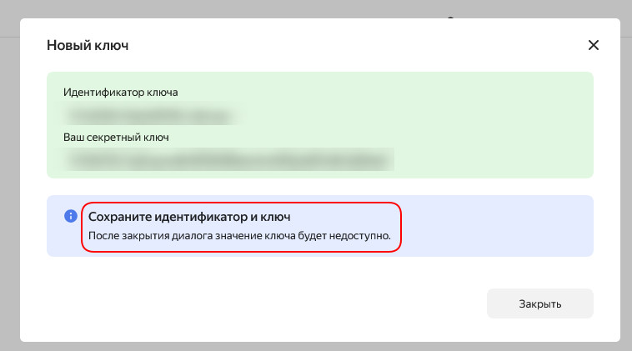The height and width of the screenshot is (351, 632).
Task: Click the Ваш секретный ключ label
Action: coord(117,137)
